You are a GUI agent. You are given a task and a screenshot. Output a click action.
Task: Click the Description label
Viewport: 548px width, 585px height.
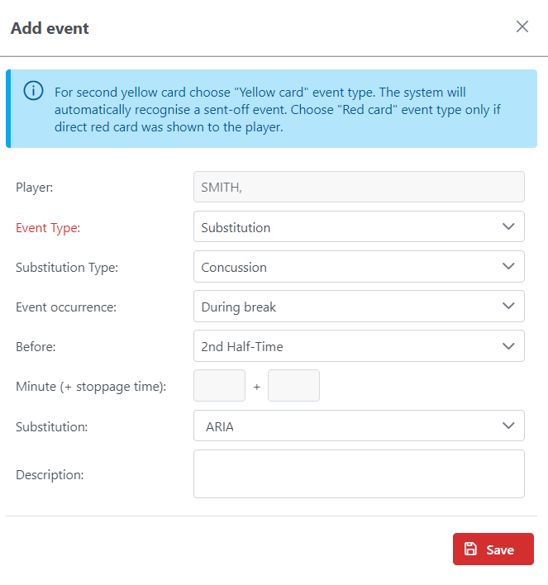(x=50, y=474)
